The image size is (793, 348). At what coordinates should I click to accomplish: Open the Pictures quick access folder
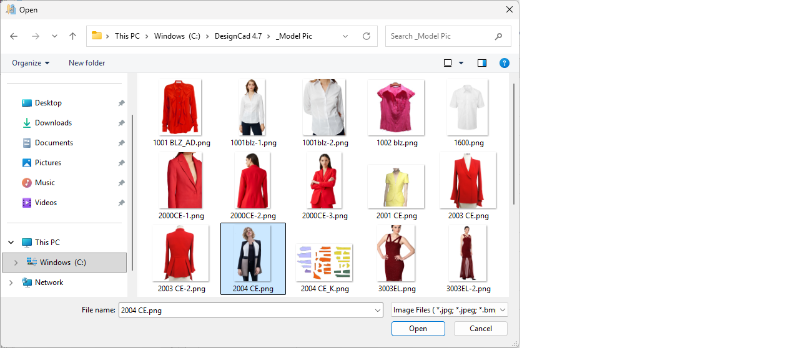pyautogui.click(x=47, y=163)
